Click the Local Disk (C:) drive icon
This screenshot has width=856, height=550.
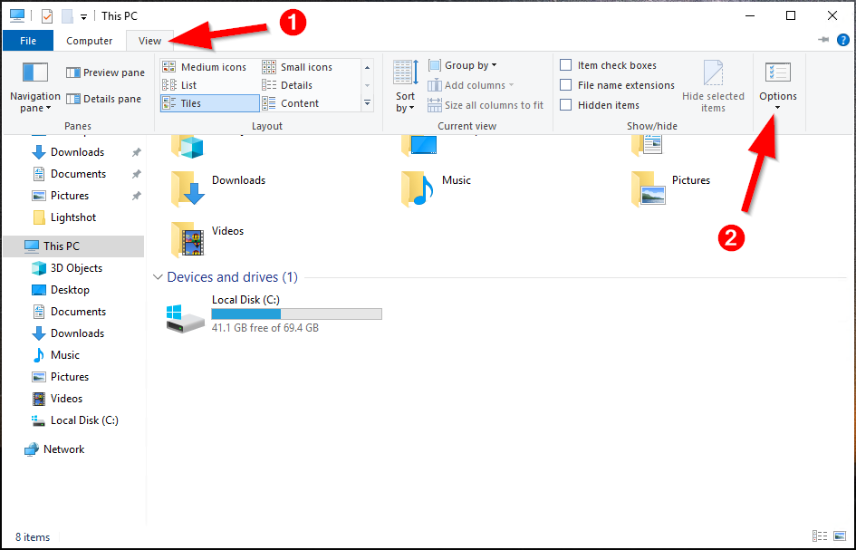tap(186, 317)
